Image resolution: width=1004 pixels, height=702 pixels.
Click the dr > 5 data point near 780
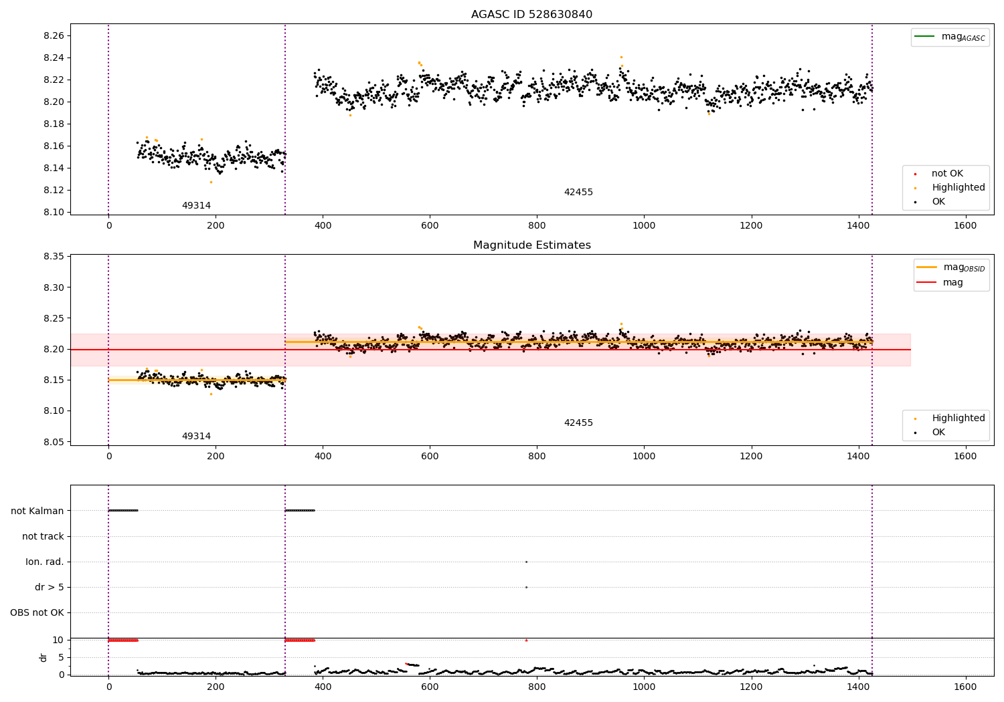tap(526, 587)
